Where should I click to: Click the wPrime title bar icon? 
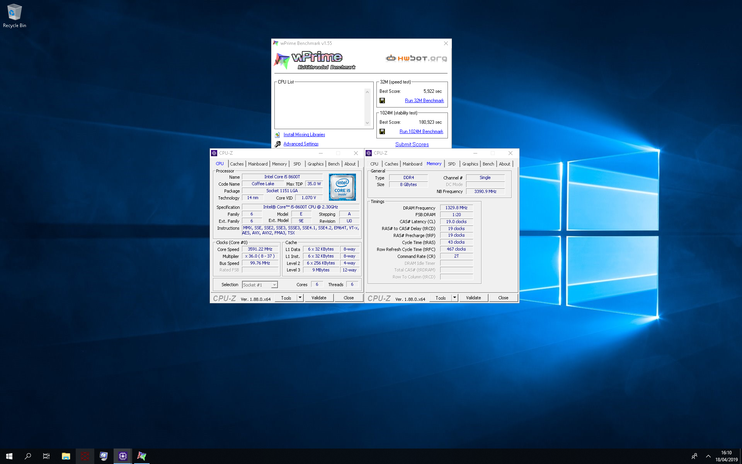click(x=276, y=43)
